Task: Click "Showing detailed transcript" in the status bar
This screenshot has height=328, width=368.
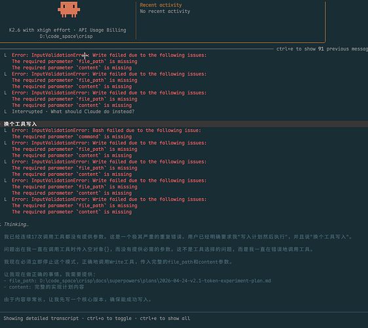Action: click(x=41, y=318)
